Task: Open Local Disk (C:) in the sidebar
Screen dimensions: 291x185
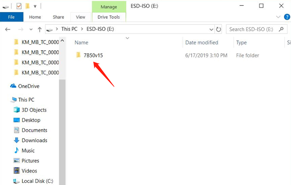Action: [x=37, y=181]
